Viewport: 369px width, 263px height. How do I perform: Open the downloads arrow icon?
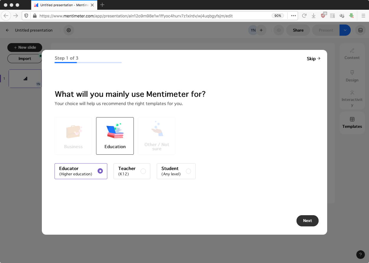click(x=314, y=16)
